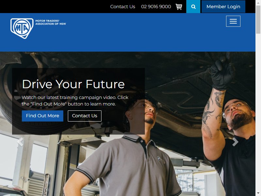
Task: Call phone number 02 9016 9000
Action: [156, 7]
